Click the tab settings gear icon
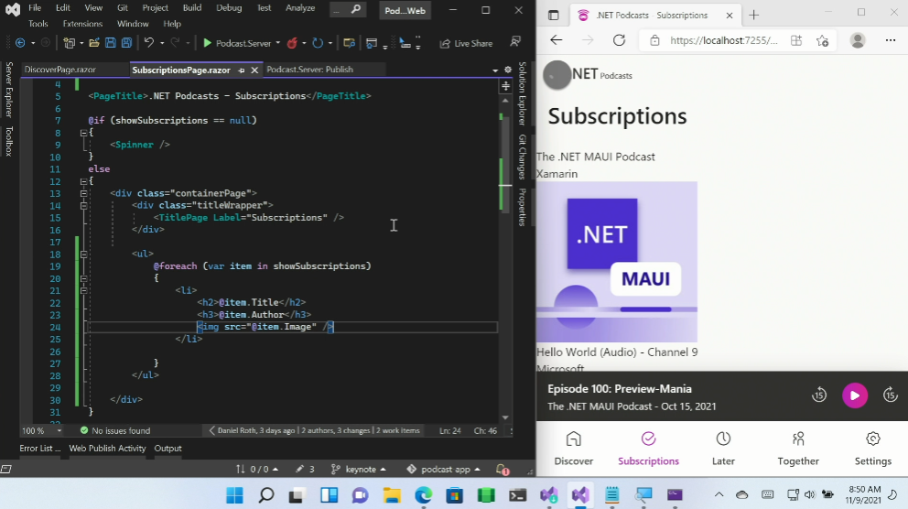The width and height of the screenshot is (908, 509). tap(508, 70)
